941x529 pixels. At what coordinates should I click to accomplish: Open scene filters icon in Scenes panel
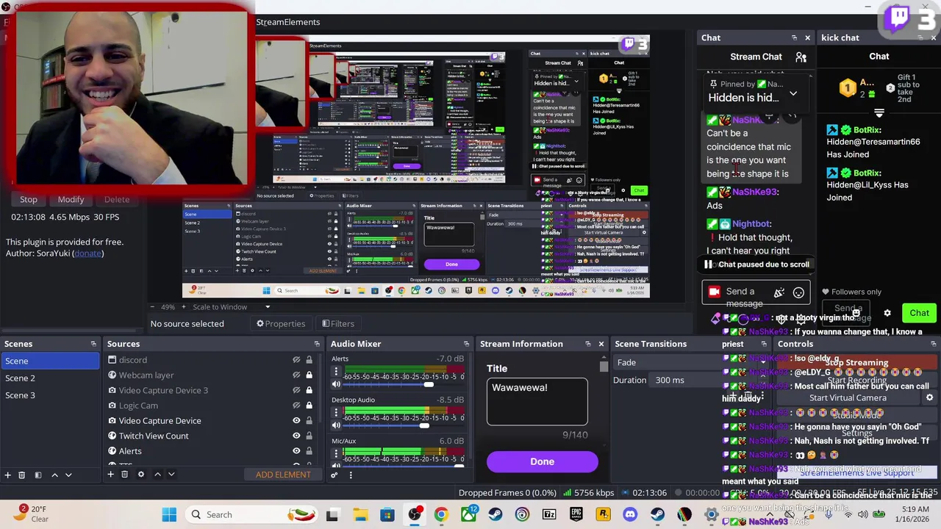[x=38, y=475]
